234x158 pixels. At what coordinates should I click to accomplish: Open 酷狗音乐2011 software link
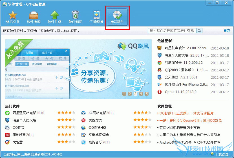[x=99, y=142]
